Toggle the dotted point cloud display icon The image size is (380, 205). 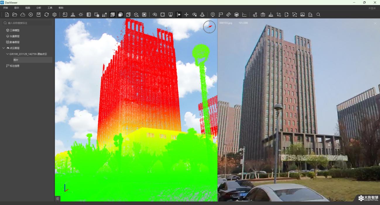point(104,15)
